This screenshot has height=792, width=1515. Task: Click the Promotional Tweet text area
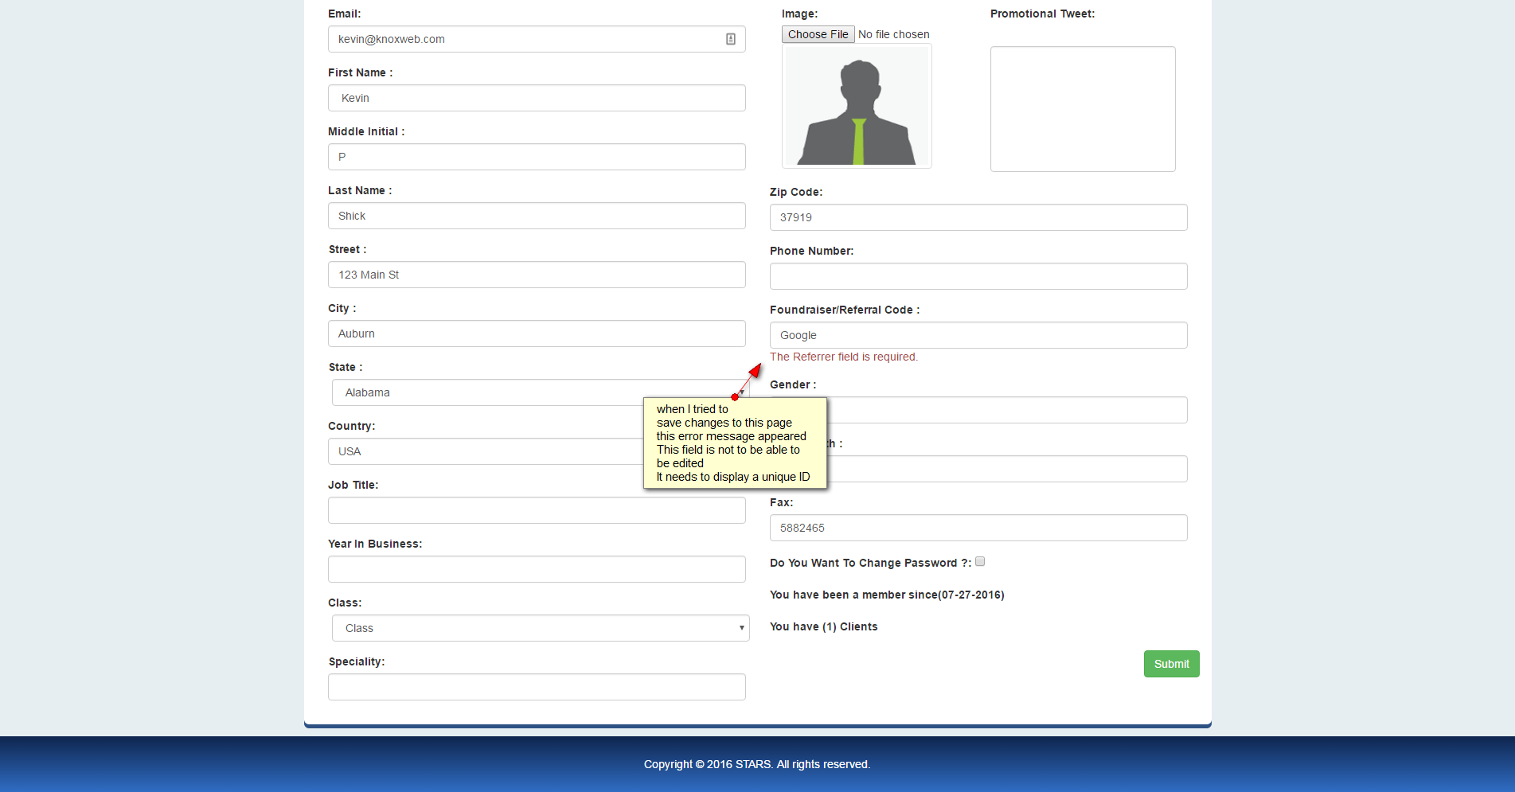[1083, 109]
